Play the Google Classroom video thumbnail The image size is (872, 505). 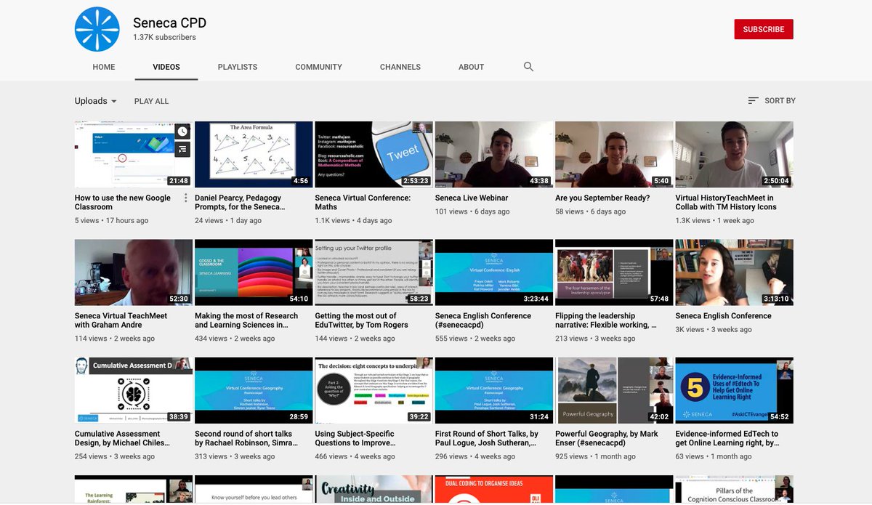tap(134, 154)
